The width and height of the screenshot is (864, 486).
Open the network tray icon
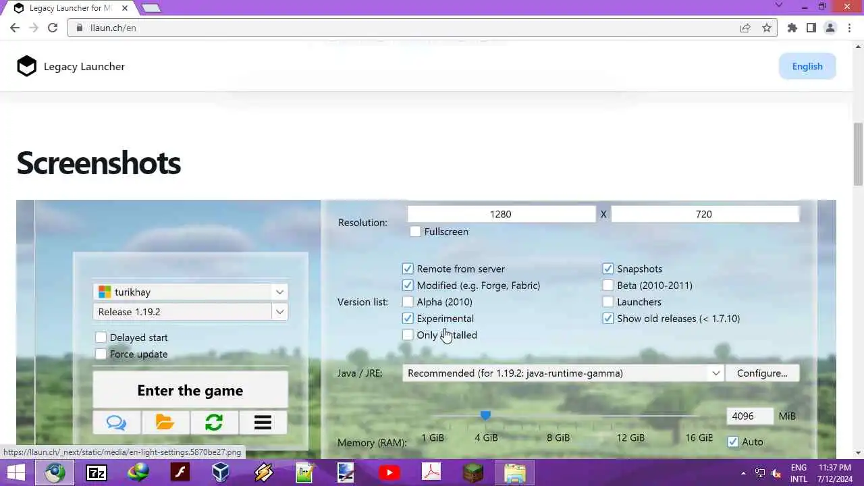[x=760, y=473]
